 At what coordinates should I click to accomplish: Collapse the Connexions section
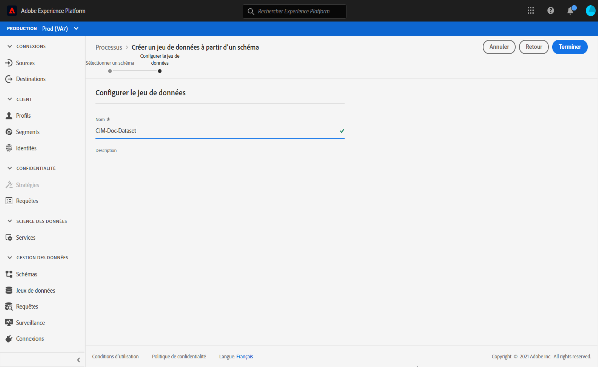click(x=10, y=46)
